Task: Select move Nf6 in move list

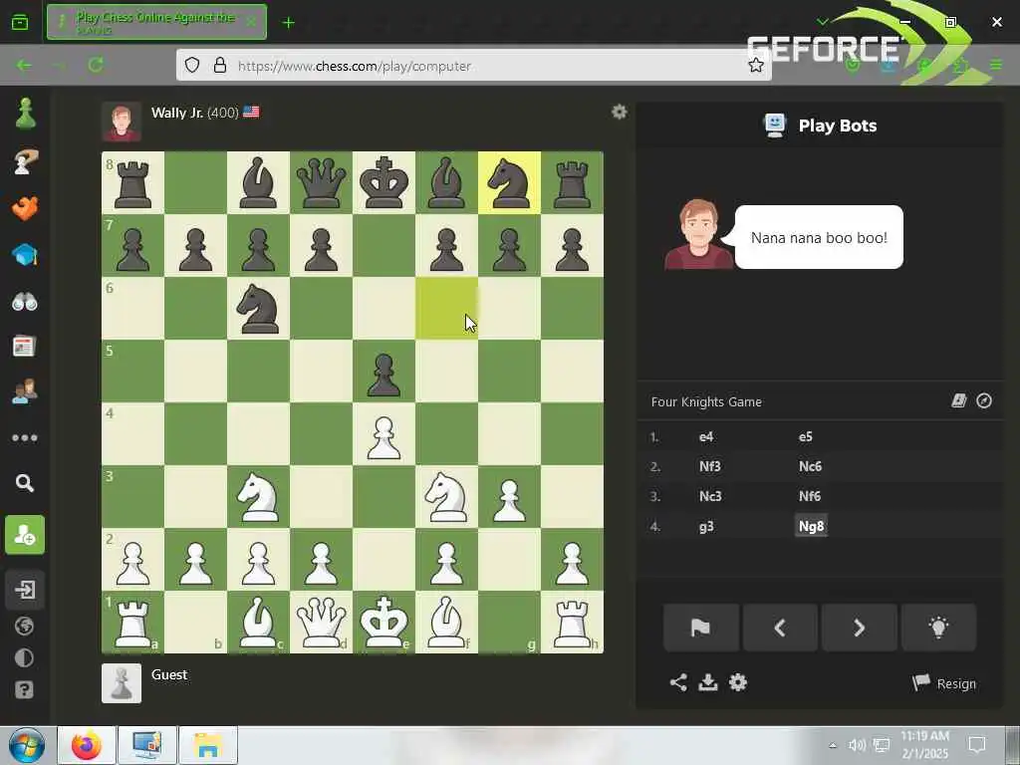Action: pyautogui.click(x=810, y=496)
